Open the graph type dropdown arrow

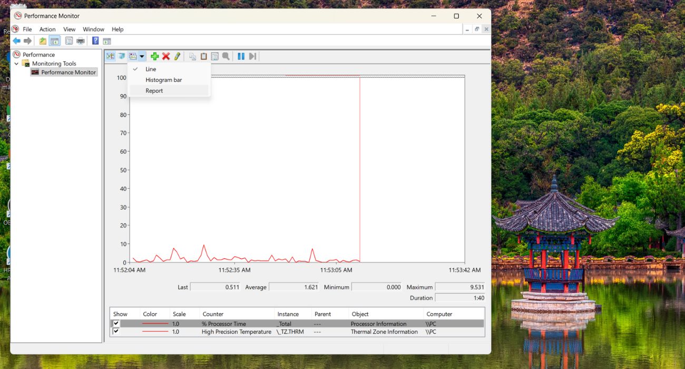pos(142,56)
